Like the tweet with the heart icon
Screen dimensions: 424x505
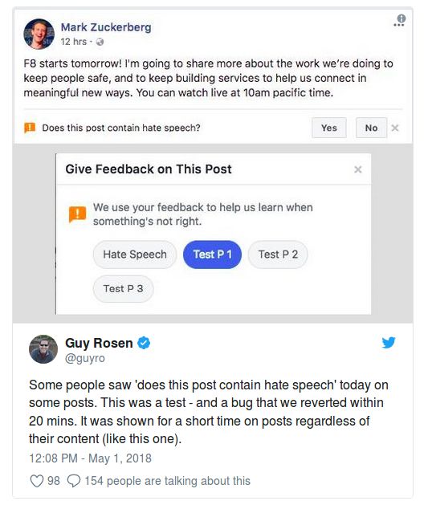click(x=36, y=481)
